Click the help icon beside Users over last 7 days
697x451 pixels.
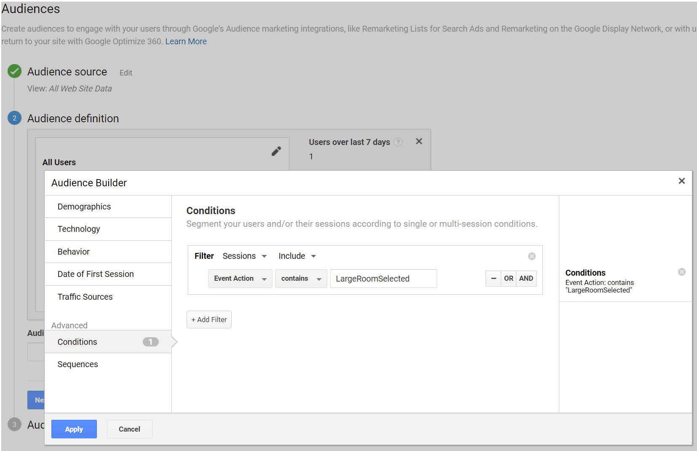[x=398, y=142]
